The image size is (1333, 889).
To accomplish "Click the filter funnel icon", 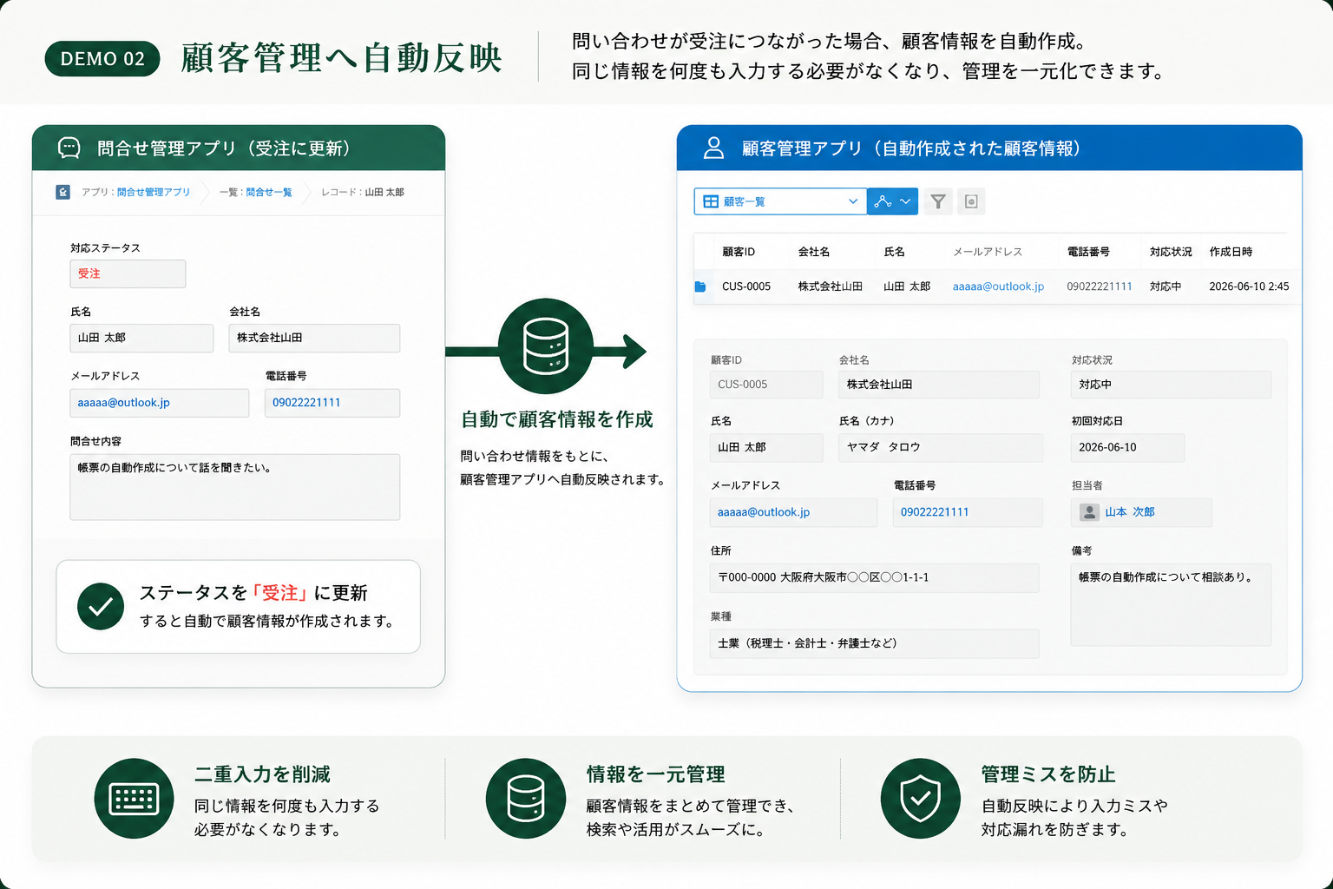I will point(938,201).
